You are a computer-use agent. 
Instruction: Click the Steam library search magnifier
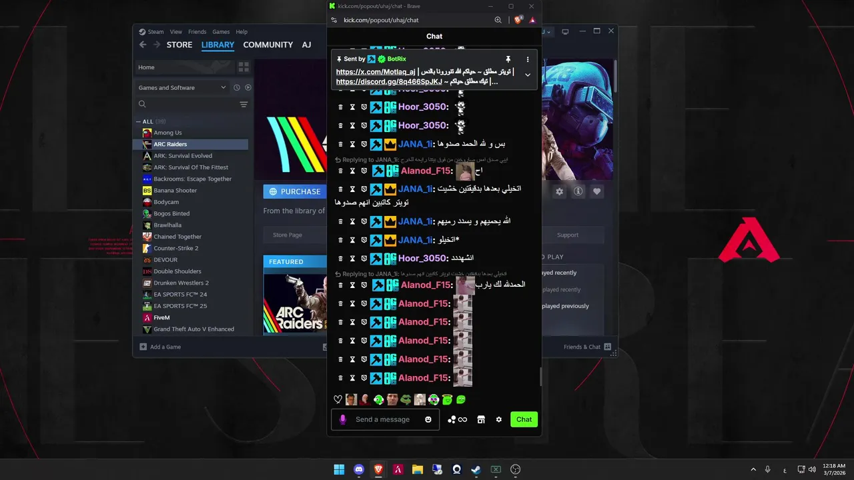click(x=142, y=104)
